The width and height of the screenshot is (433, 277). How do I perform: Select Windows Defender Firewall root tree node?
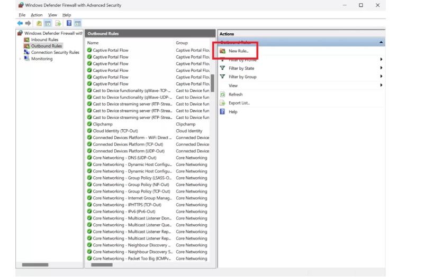coord(53,33)
